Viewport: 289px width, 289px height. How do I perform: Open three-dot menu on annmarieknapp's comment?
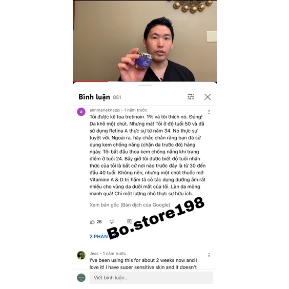209,112
